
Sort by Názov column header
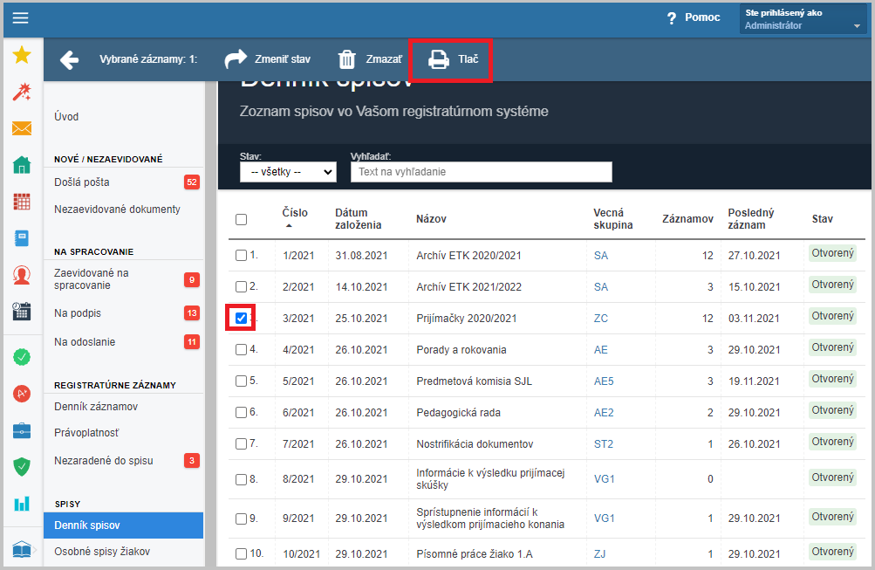click(x=431, y=219)
